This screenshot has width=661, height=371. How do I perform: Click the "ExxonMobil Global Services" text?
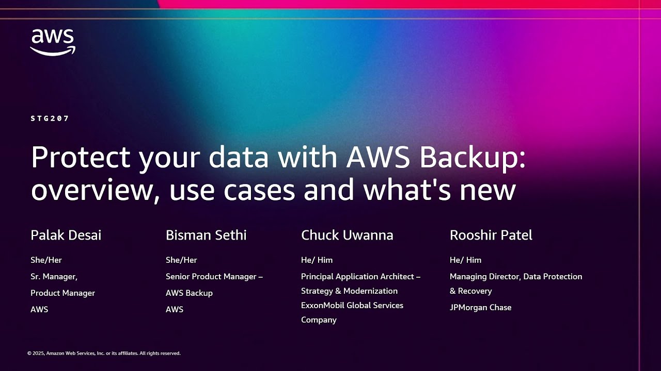[352, 306]
